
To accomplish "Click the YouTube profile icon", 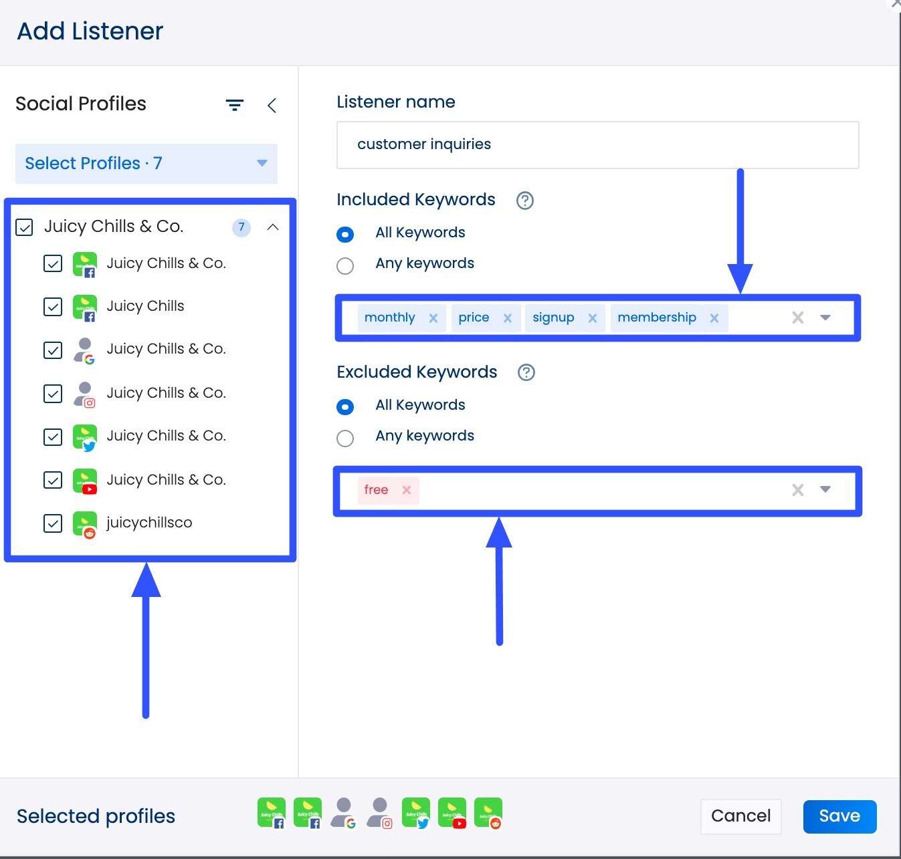I will tap(85, 481).
